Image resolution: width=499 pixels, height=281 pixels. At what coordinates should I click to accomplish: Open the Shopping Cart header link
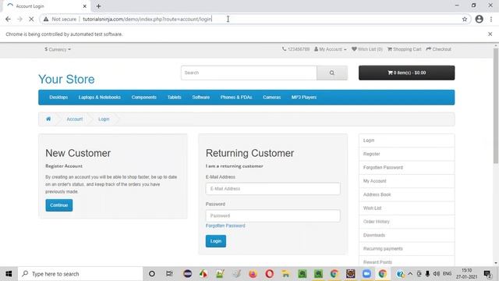404,49
